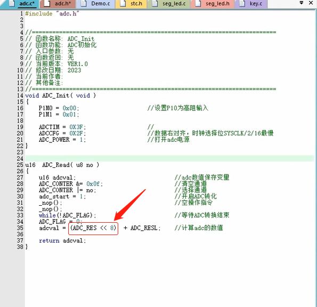Click the first _nop() on line 31
This screenshot has width=317, height=307.
pyautogui.click(x=50, y=203)
